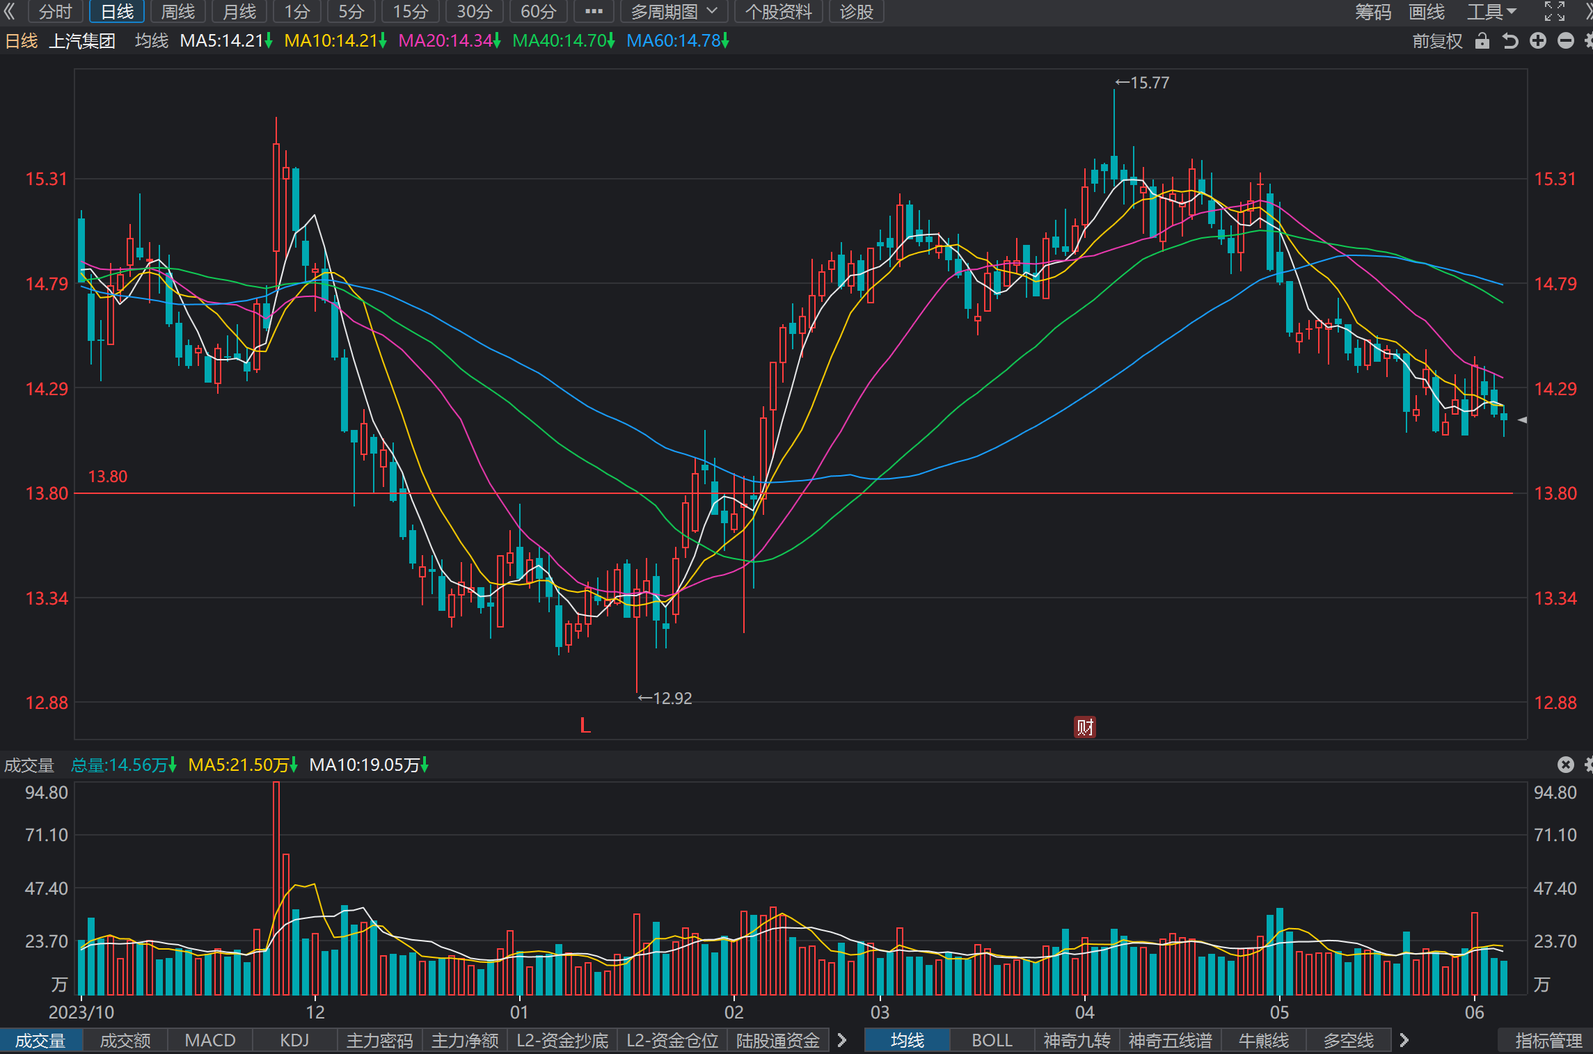Close the volume sub-panel with X icon
Image resolution: width=1593 pixels, height=1054 pixels.
(1566, 765)
